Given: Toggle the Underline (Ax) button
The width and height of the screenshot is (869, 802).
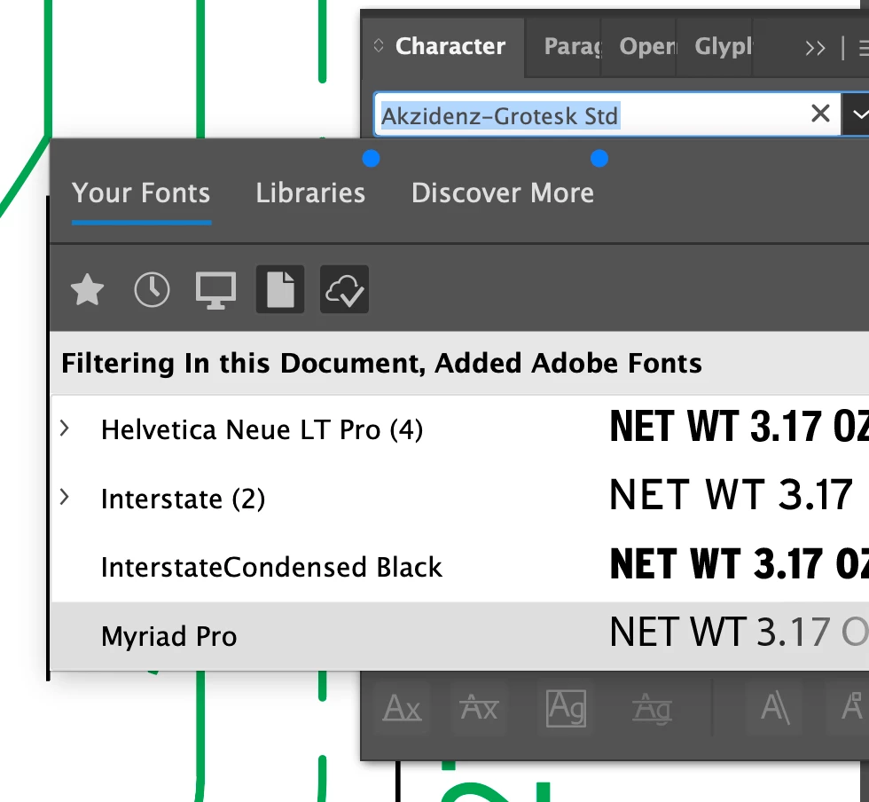Looking at the screenshot, I should pos(403,708).
